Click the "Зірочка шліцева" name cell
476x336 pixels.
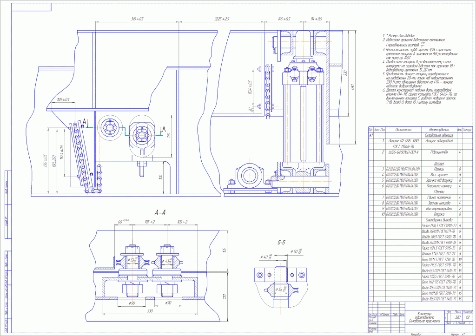click(x=439, y=203)
